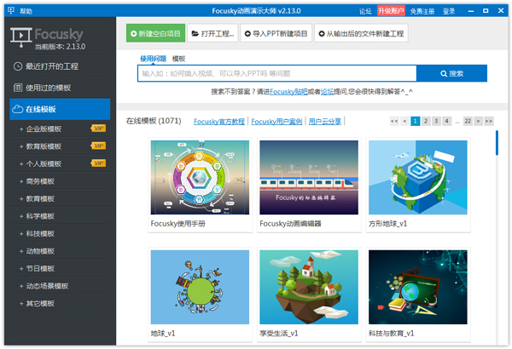Click 从输出后的文件新建工程 button

[361, 33]
